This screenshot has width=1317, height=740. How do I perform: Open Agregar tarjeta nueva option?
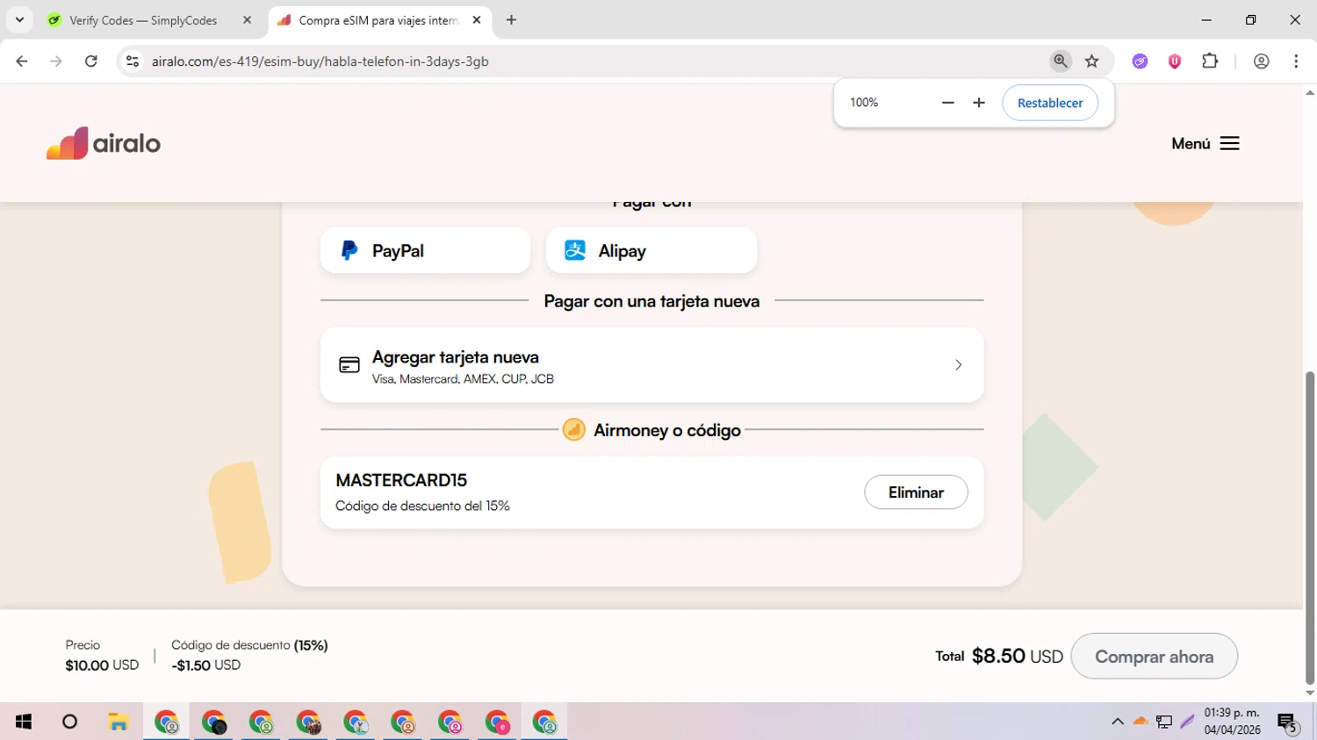[x=651, y=365]
